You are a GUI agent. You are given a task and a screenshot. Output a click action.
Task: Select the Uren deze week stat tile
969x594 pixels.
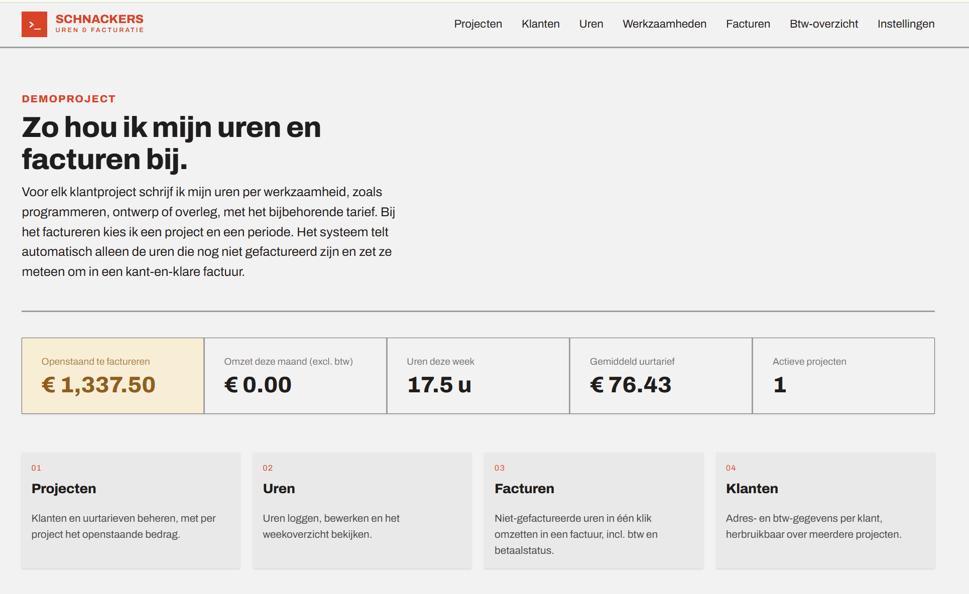[x=478, y=376]
